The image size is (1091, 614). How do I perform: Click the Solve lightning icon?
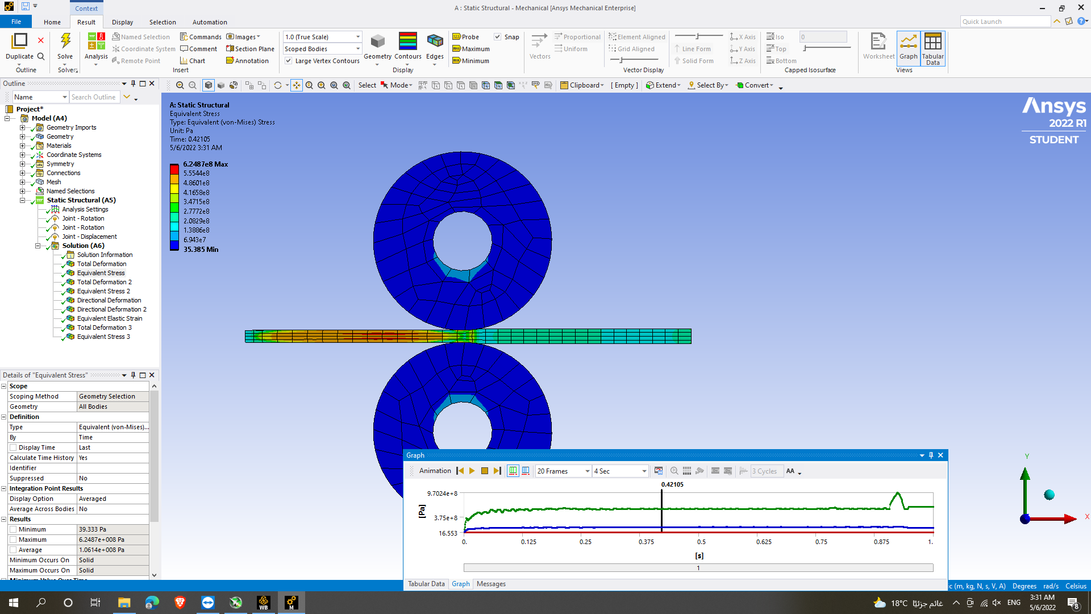point(65,41)
